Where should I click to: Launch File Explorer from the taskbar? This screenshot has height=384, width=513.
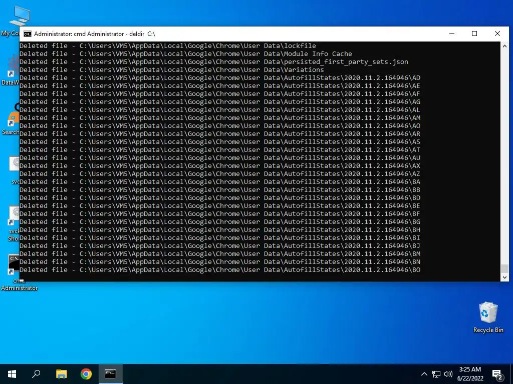(61, 374)
